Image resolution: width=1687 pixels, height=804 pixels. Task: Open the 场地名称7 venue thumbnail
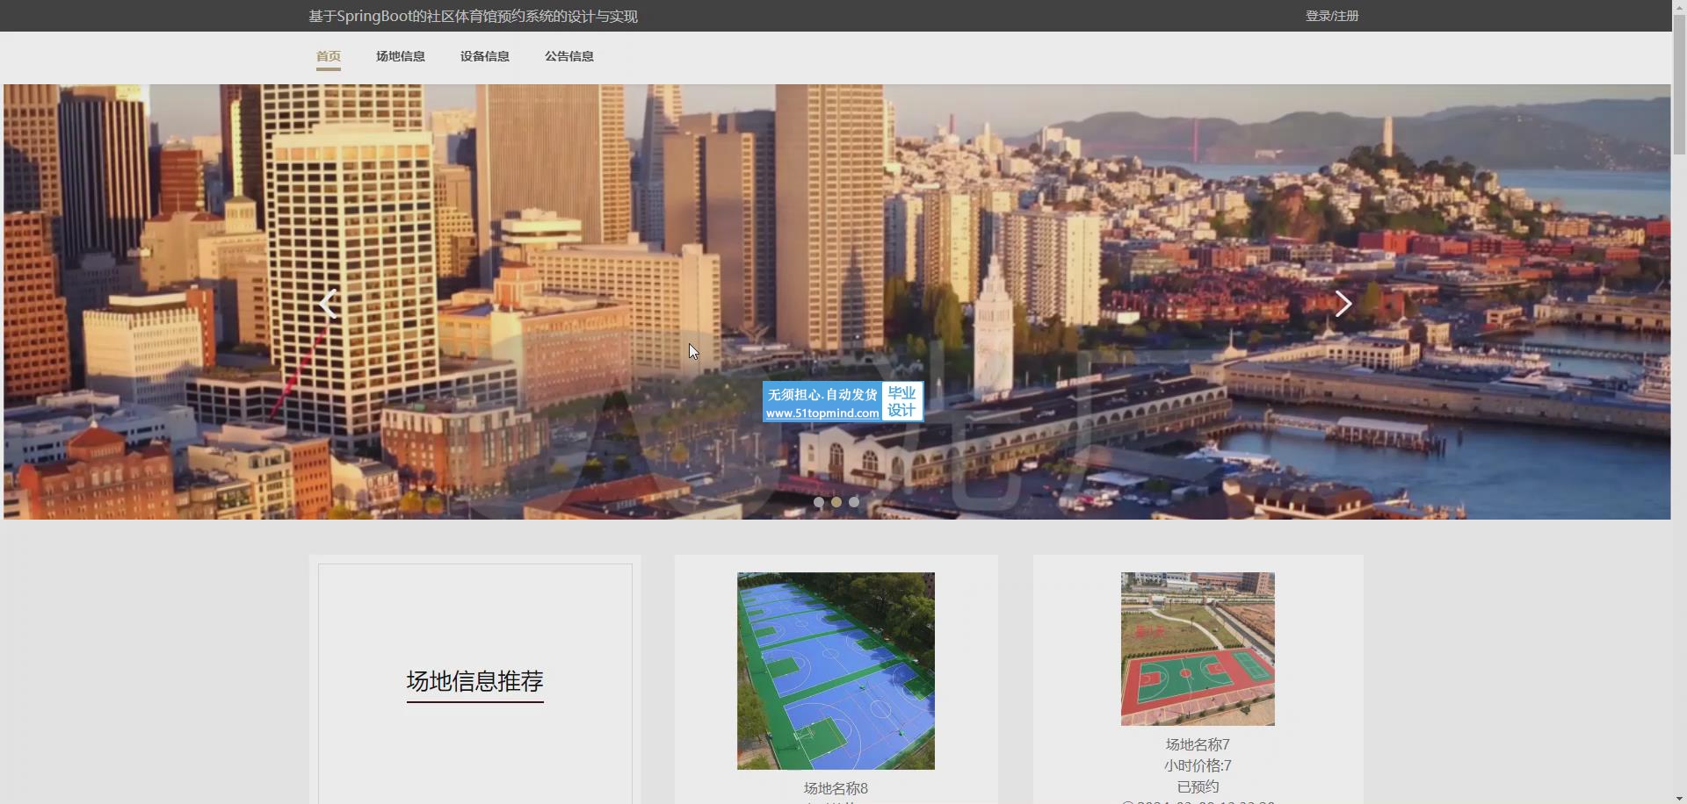[x=1198, y=650]
